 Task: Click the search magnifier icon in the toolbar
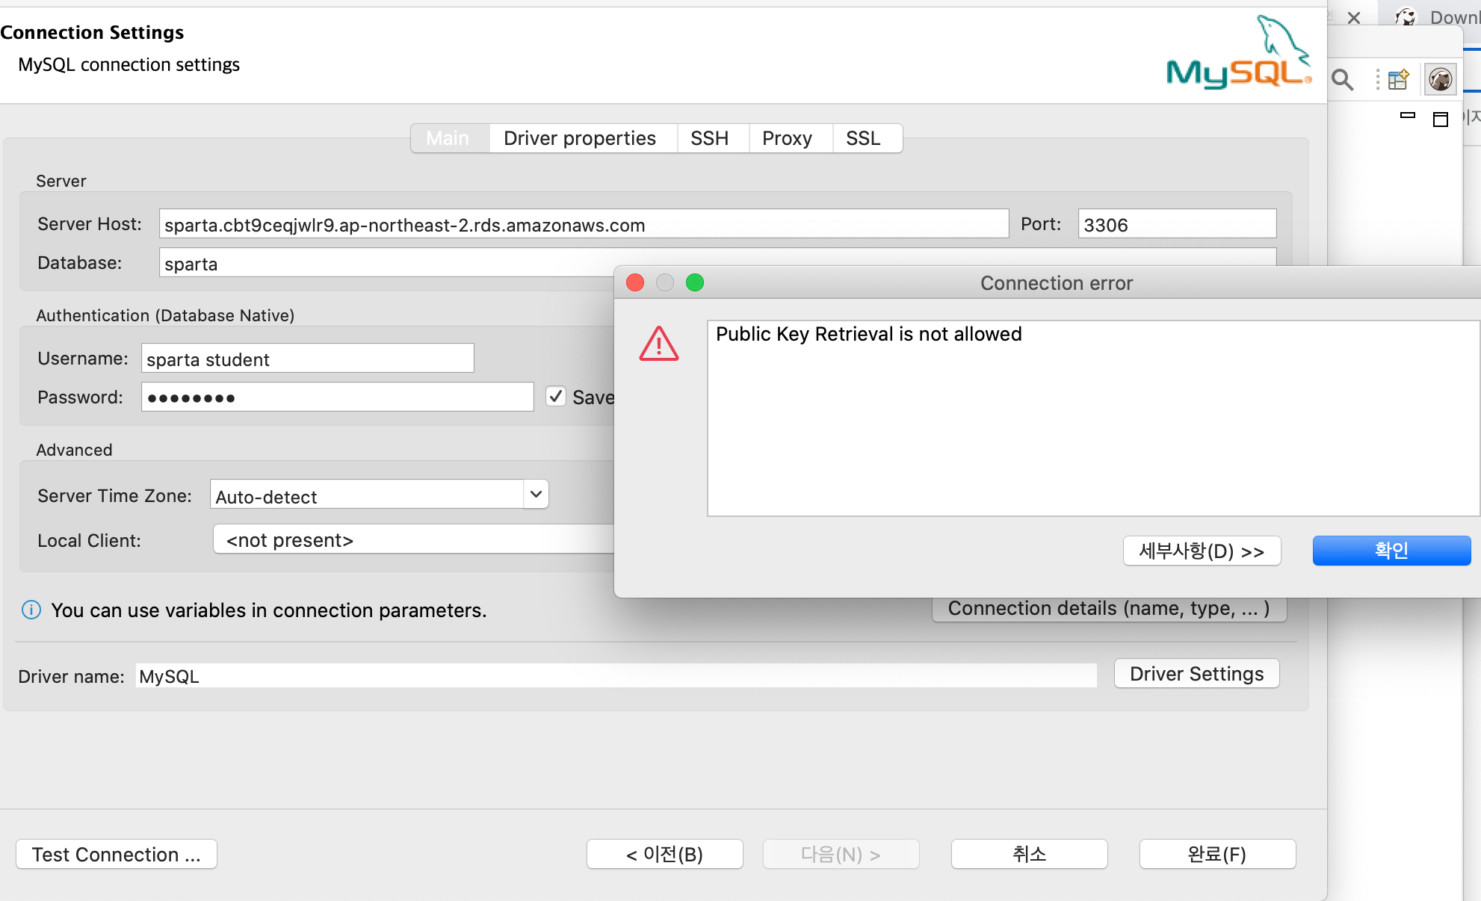coord(1343,79)
